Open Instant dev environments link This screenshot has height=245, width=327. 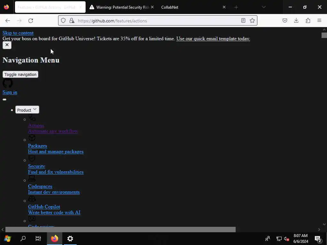(54, 192)
